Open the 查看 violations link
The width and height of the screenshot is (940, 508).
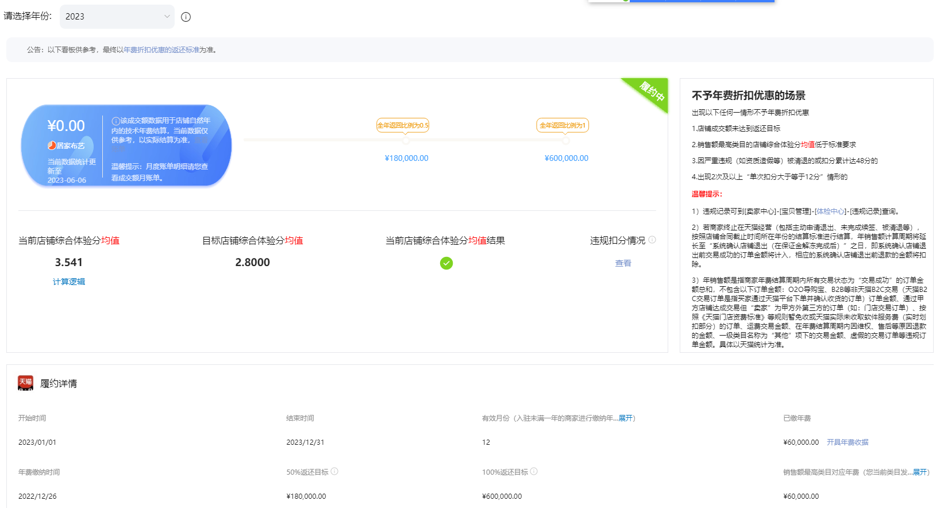[623, 263]
